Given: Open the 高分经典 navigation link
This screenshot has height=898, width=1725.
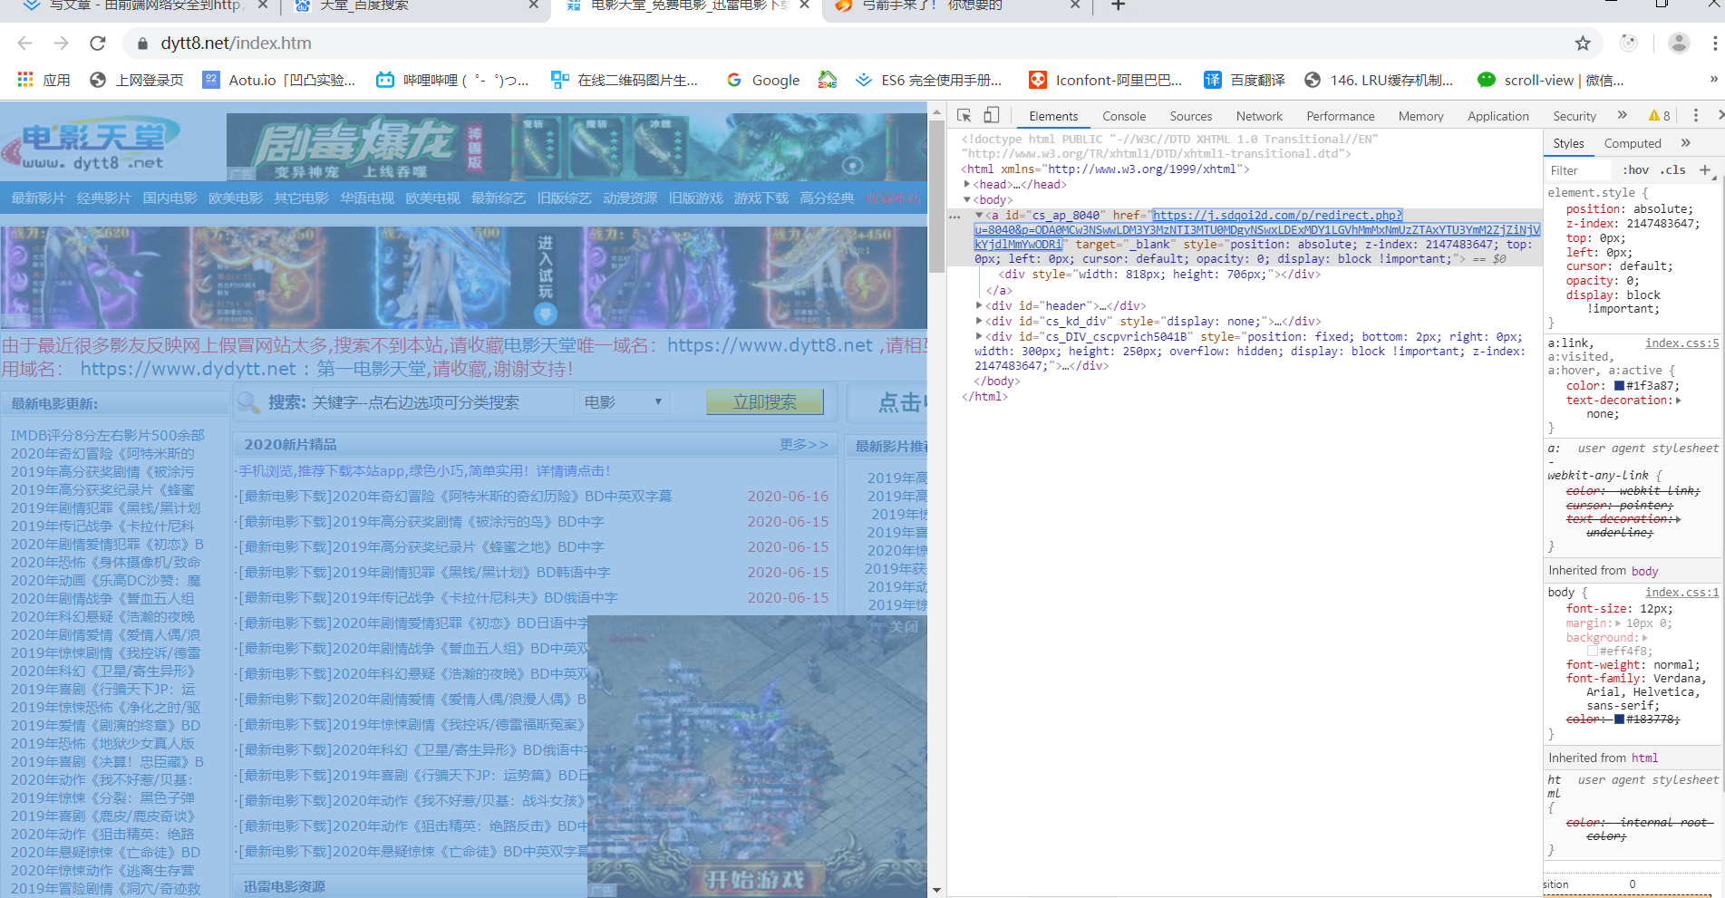Looking at the screenshot, I should pos(827,198).
